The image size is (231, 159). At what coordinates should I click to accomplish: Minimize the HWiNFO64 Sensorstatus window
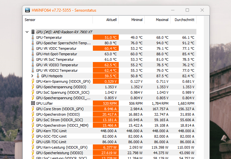click(173, 10)
